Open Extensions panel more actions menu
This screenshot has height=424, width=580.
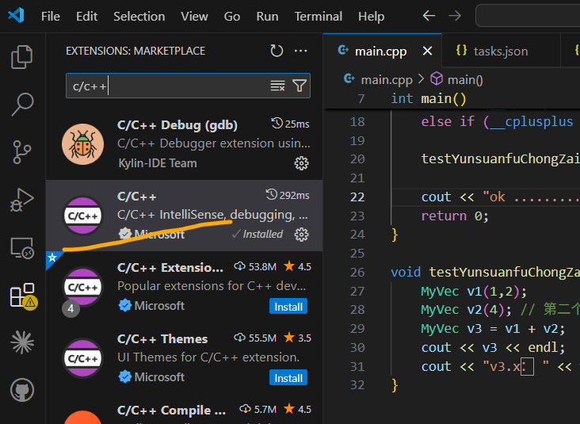[300, 51]
